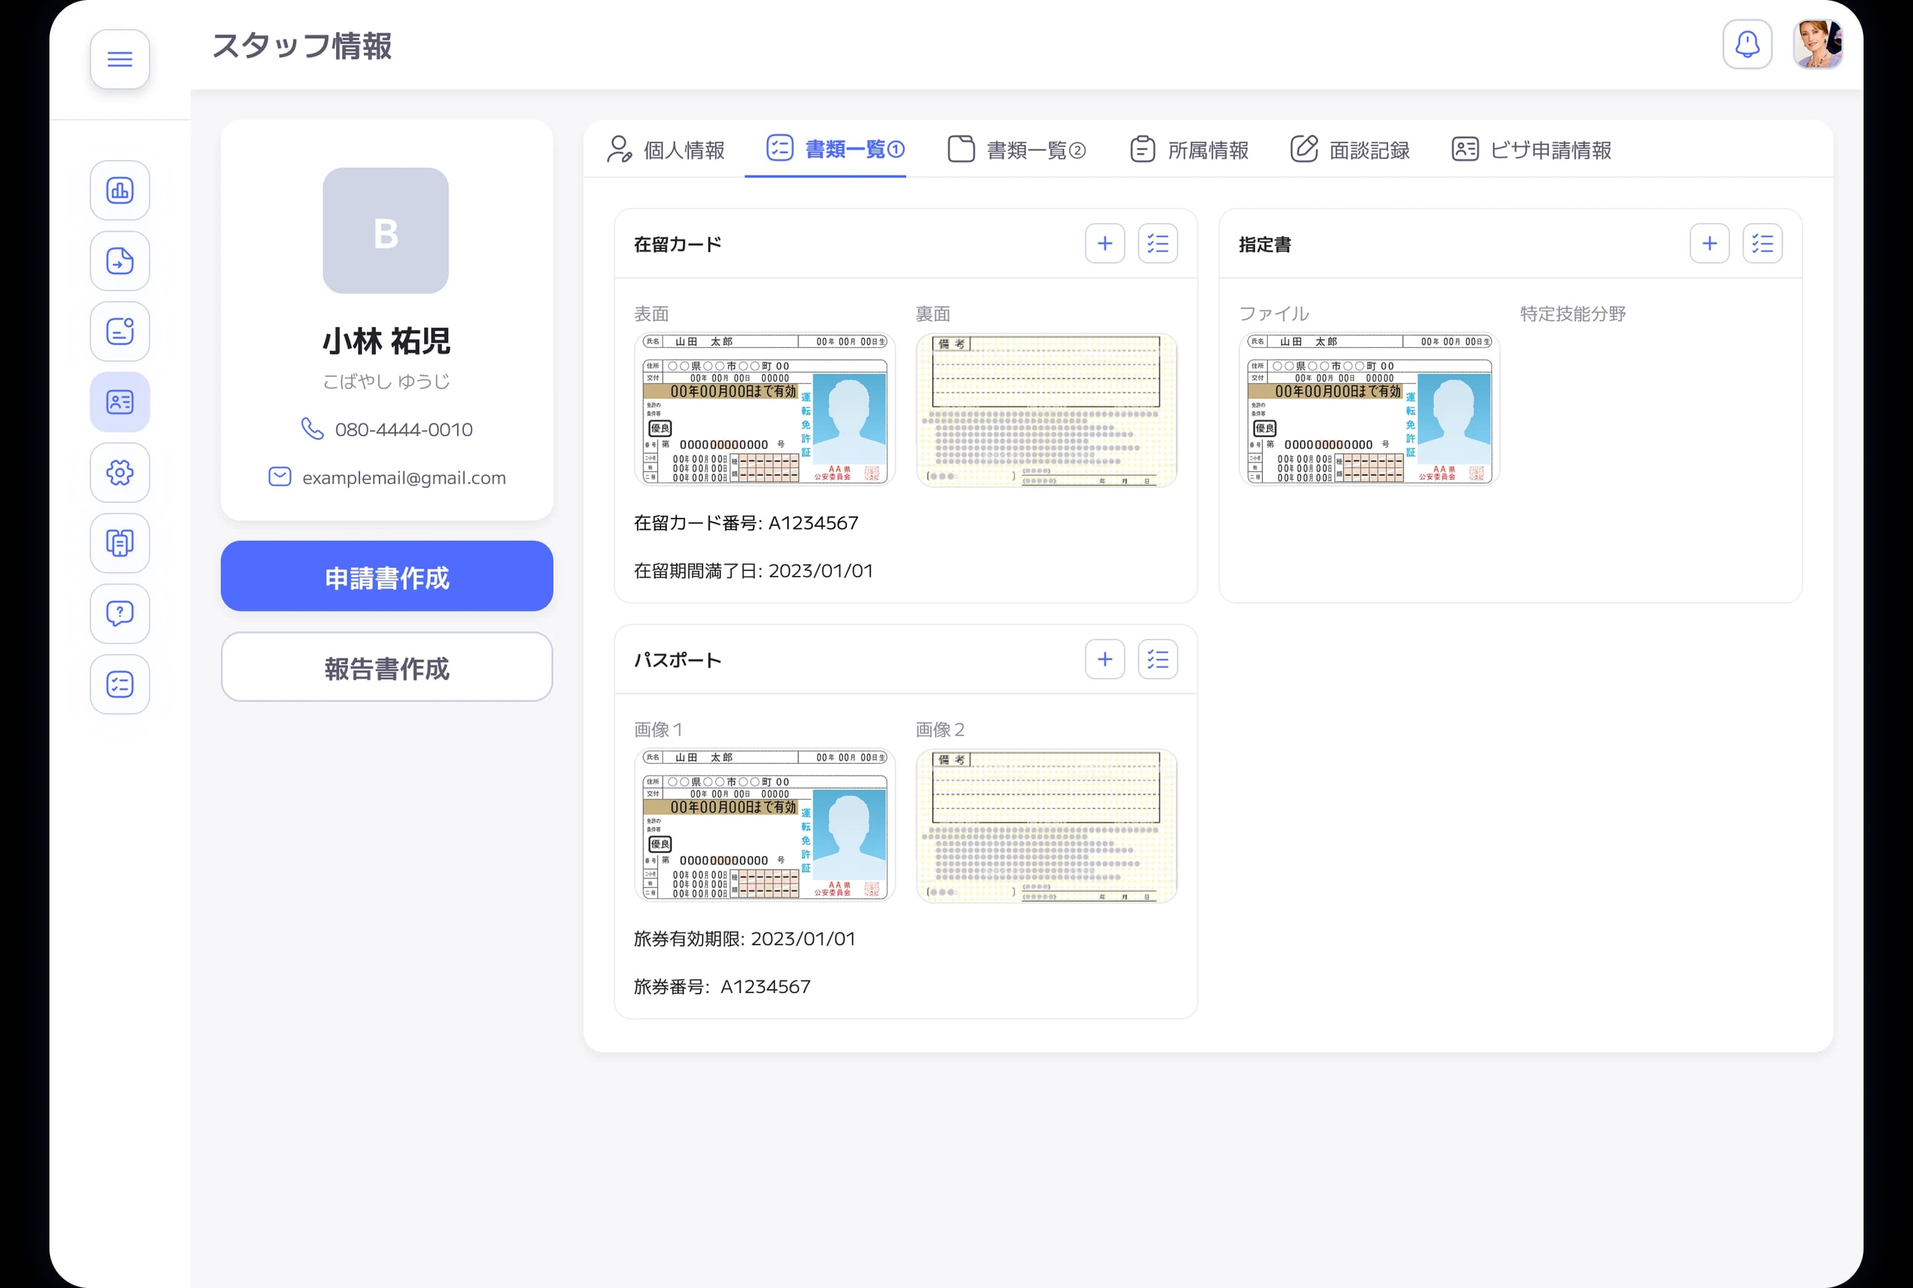1913x1288 pixels.
Task: Click the 報告書作成 button
Action: coord(386,668)
